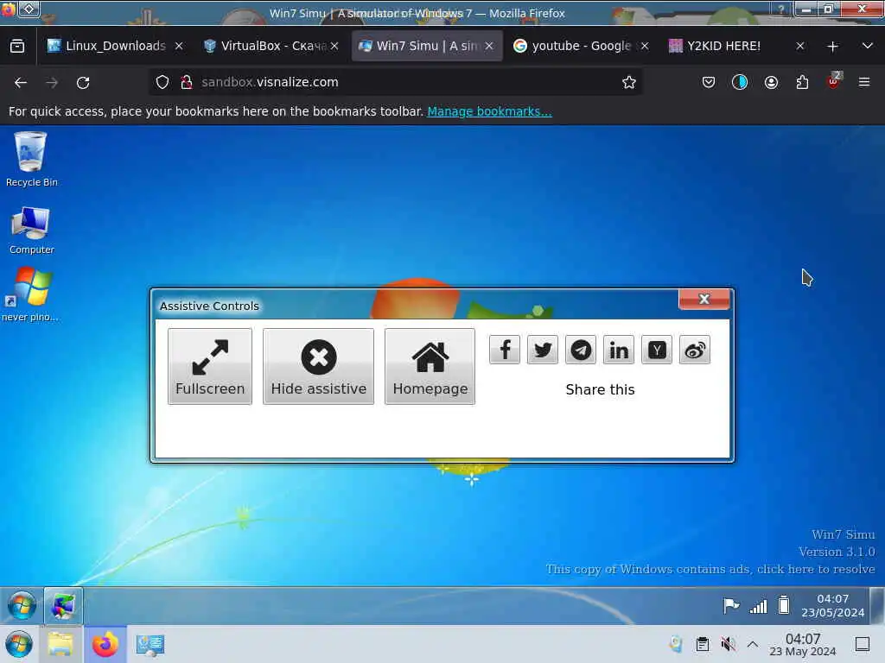Screen dimensions: 885x663
Task: Save page to Pocket
Action: point(709,82)
